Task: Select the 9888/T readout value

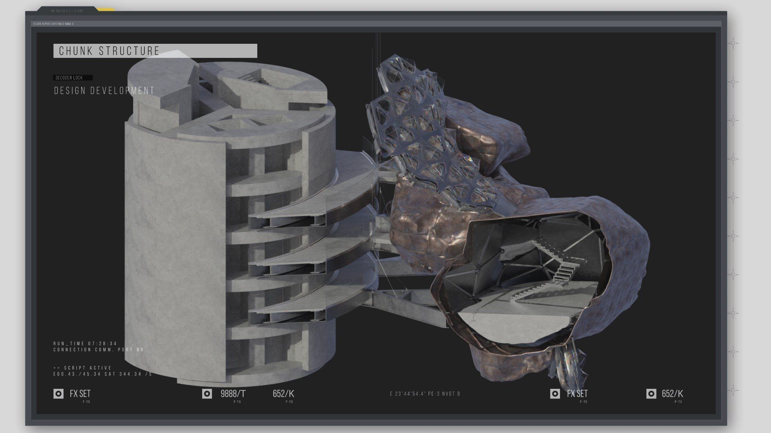Action: click(233, 394)
